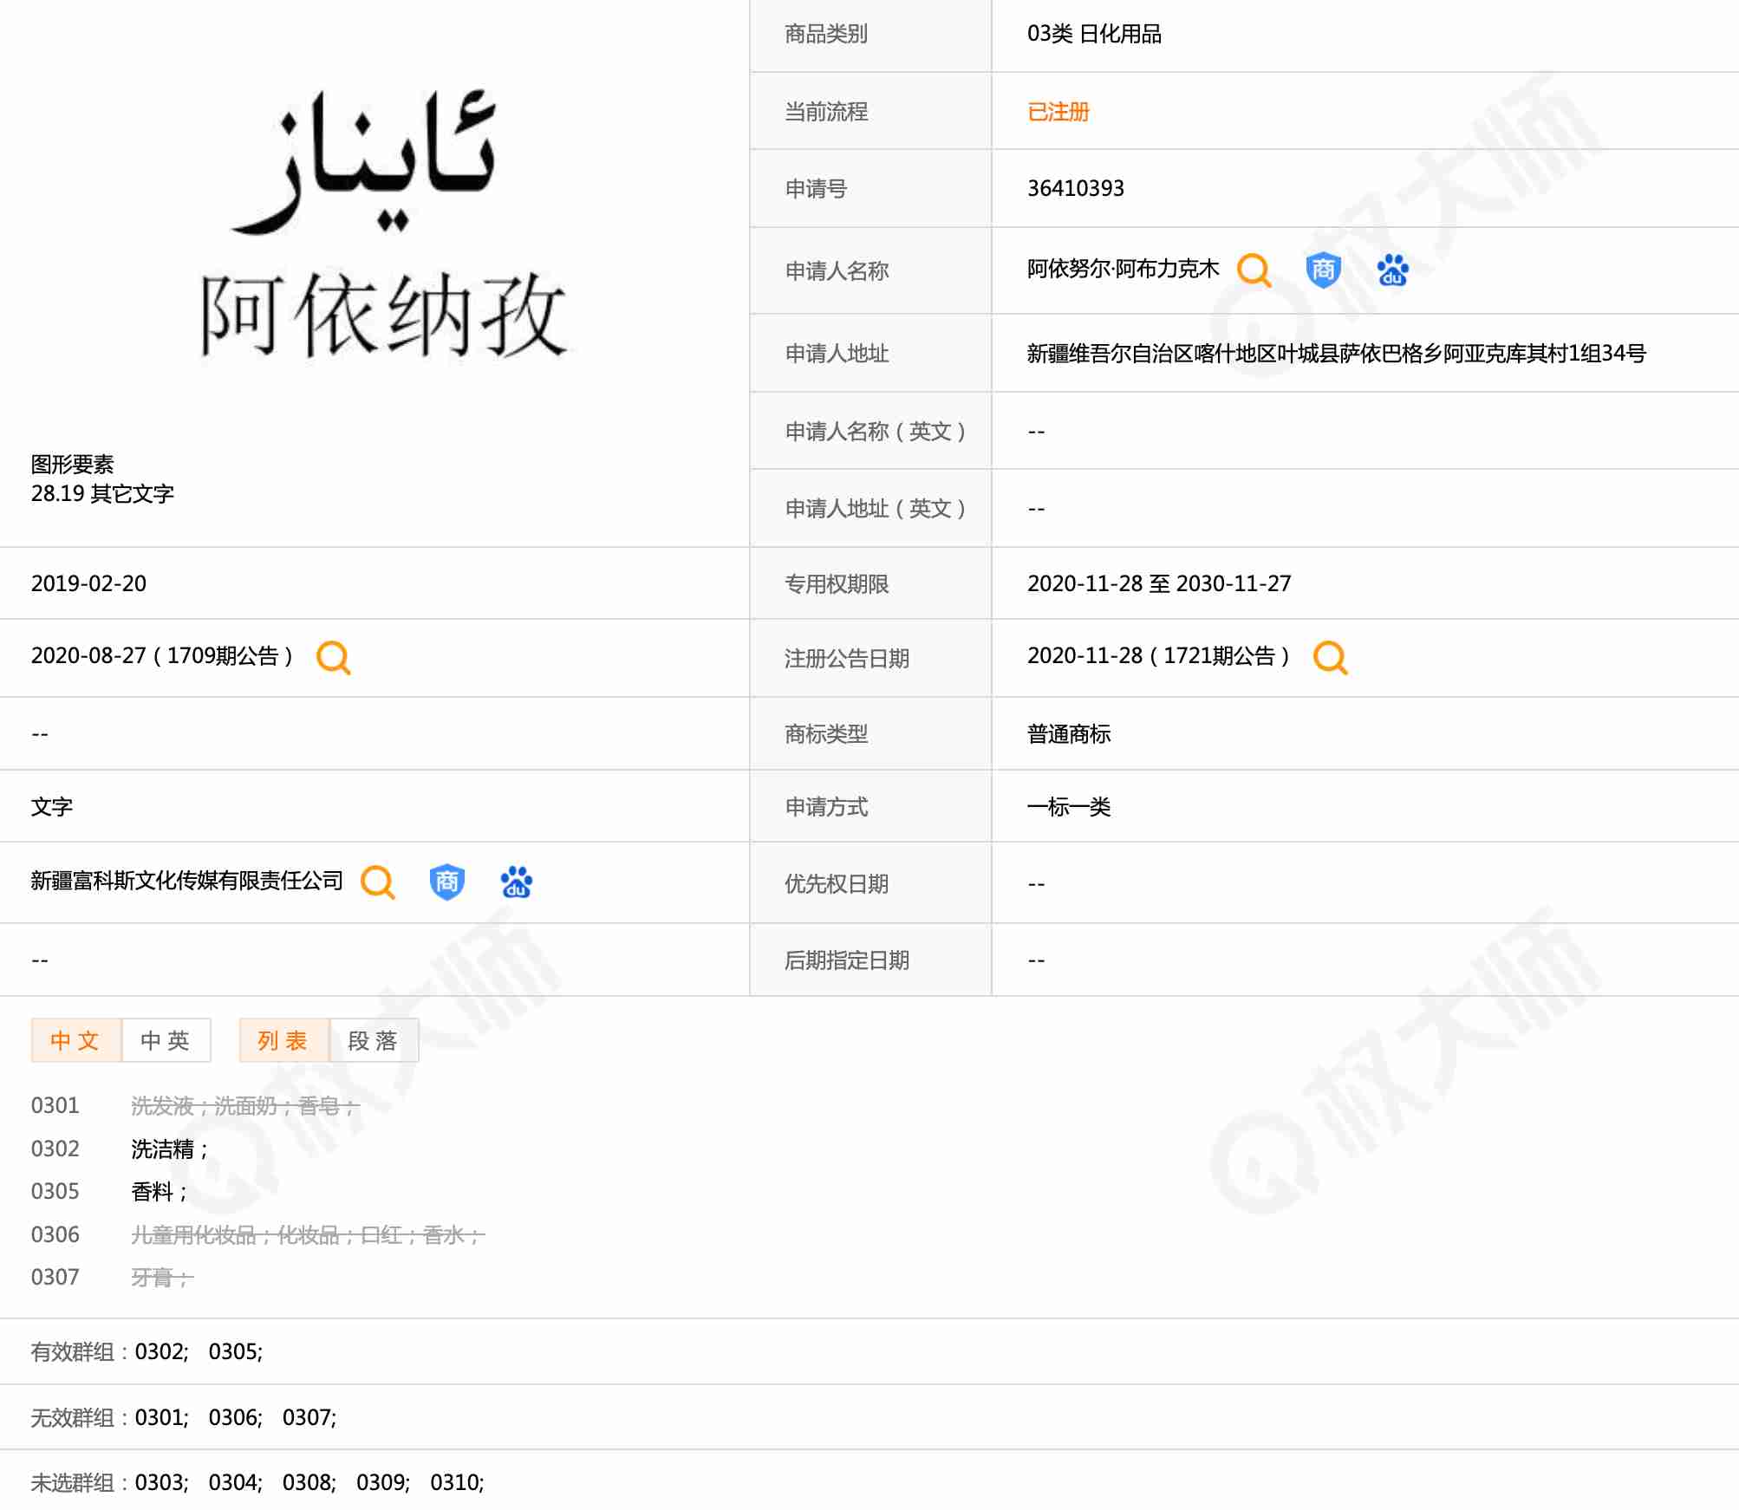This screenshot has width=1739, height=1510.
Task: Click blue 商 shield icon beside applicant name
Action: point(1323,270)
